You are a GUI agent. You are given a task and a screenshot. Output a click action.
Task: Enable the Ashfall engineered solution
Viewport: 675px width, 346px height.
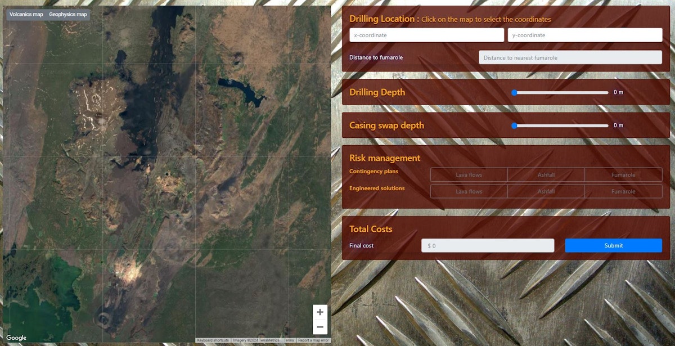545,191
